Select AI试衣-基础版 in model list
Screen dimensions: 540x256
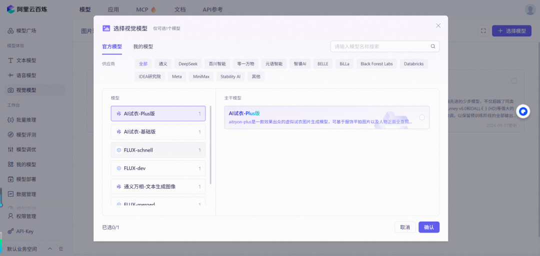coord(158,132)
